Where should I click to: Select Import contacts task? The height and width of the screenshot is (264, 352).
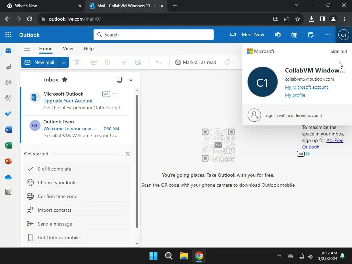[77, 210]
